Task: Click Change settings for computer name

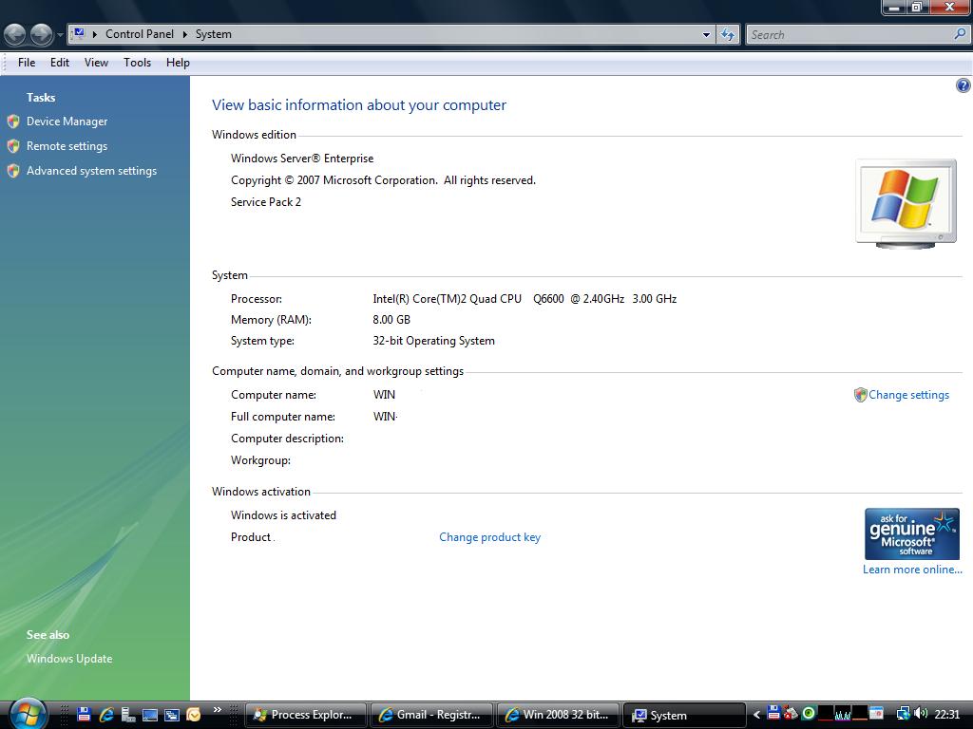Action: 908,395
